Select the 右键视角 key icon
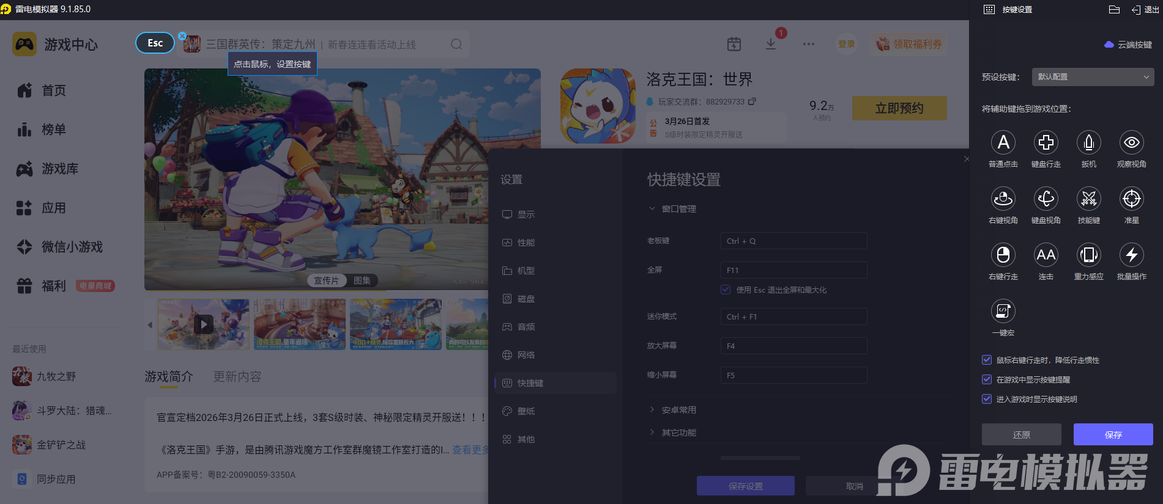Image resolution: width=1163 pixels, height=504 pixels. [x=1003, y=199]
